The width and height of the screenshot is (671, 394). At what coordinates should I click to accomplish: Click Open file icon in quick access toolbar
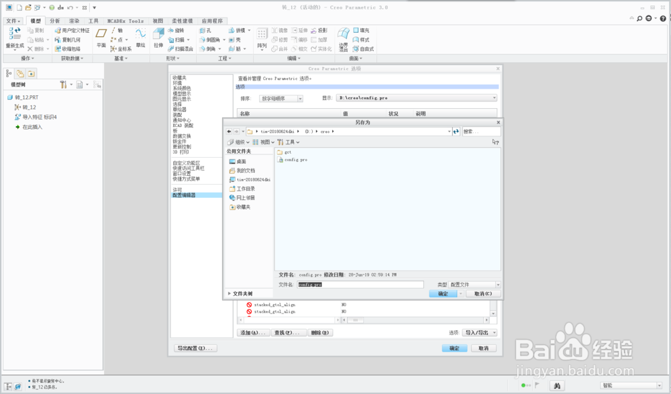coord(28,7)
